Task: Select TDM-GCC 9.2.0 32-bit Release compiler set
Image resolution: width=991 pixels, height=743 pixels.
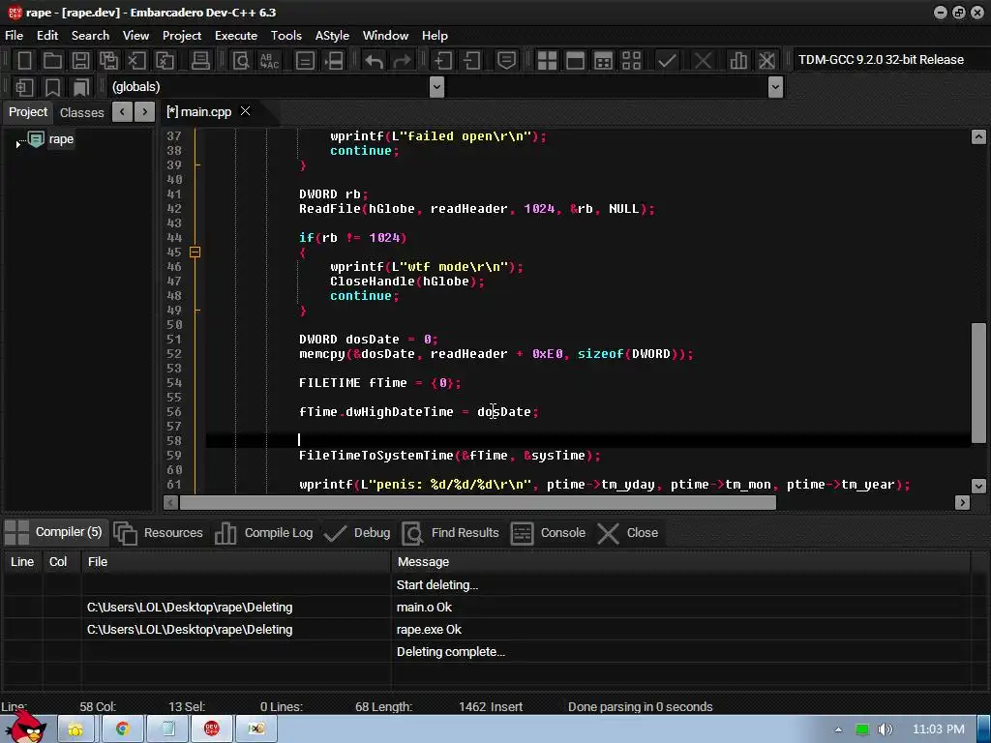Action: click(881, 59)
